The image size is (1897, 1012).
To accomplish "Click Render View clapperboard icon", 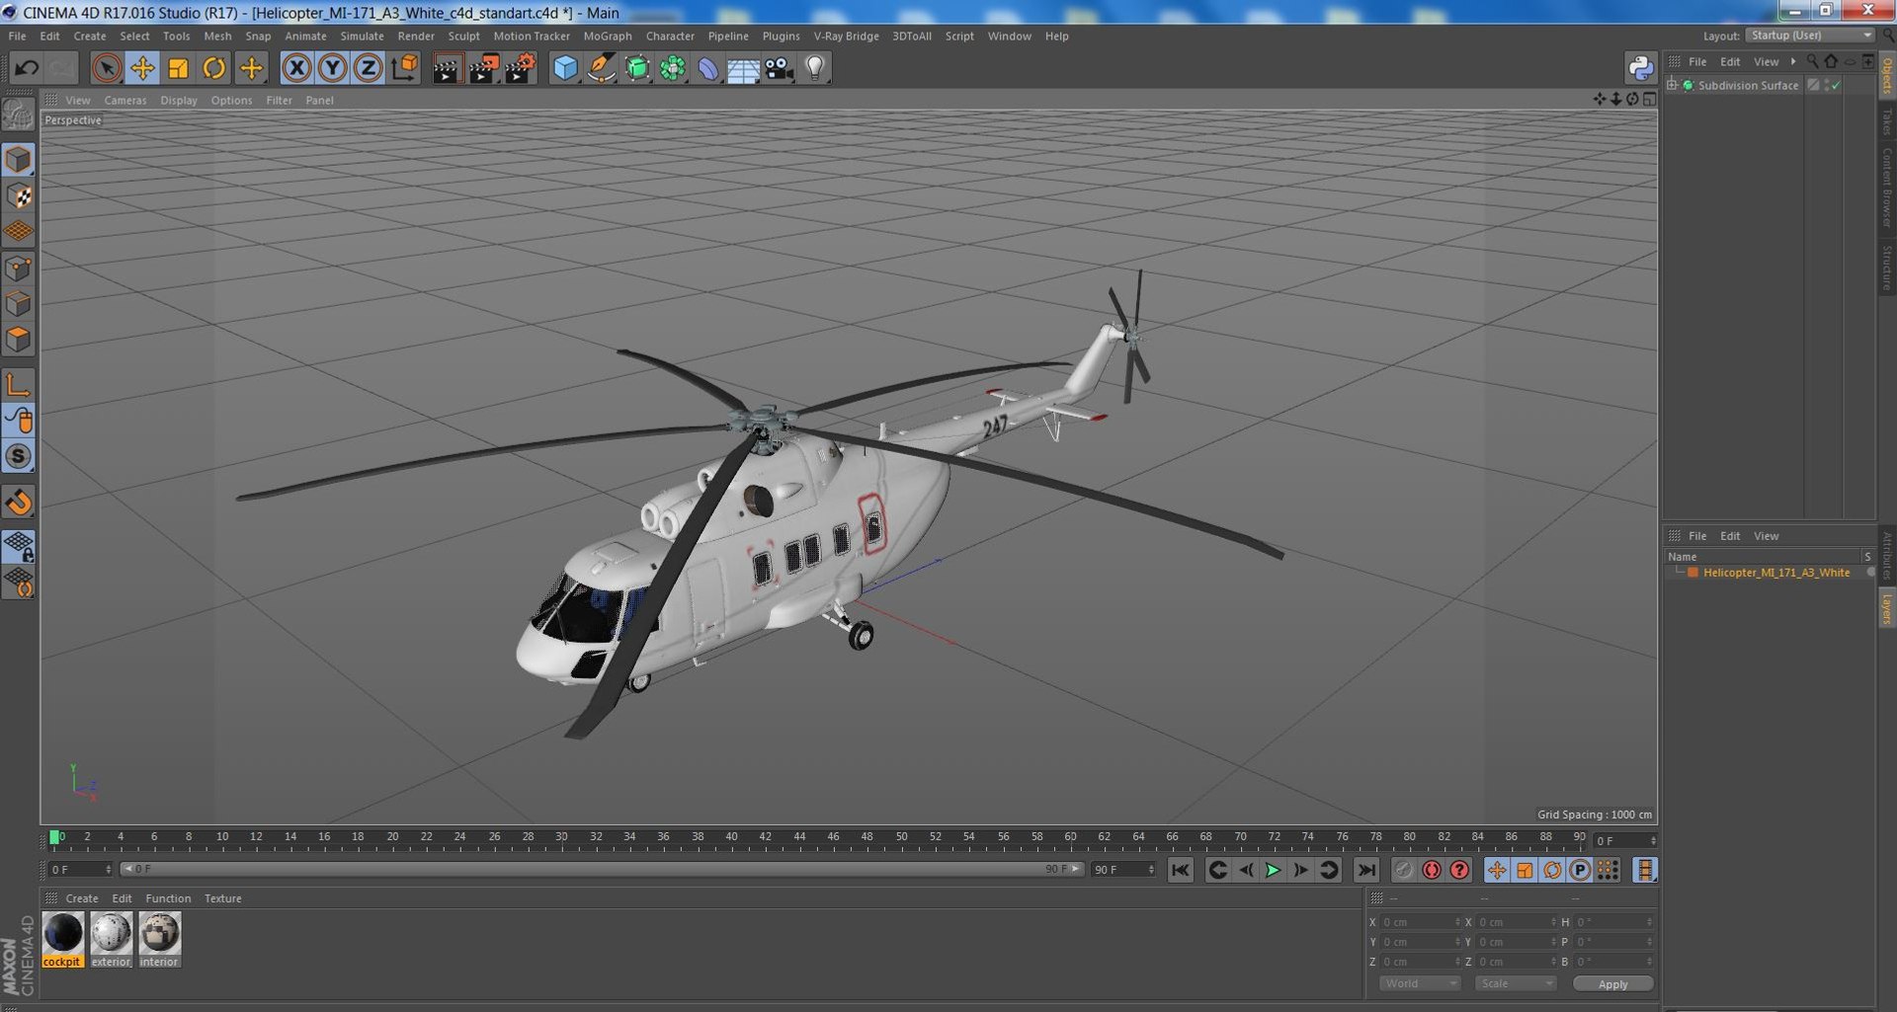I will tap(447, 68).
